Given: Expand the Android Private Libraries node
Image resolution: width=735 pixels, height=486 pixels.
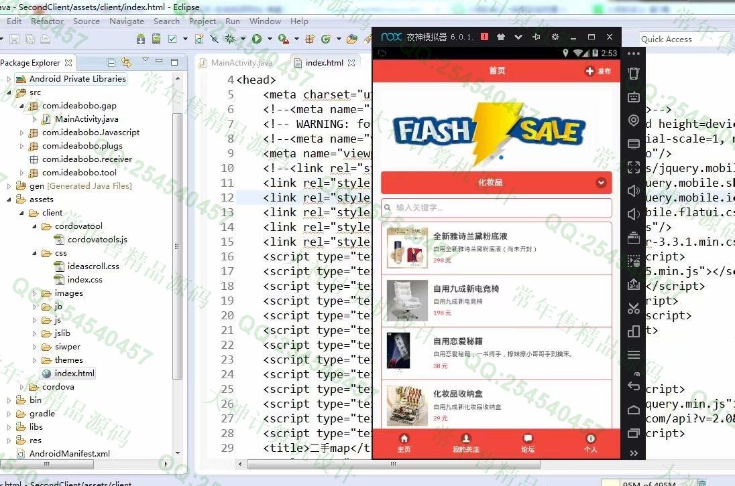Looking at the screenshot, I should pyautogui.click(x=9, y=79).
